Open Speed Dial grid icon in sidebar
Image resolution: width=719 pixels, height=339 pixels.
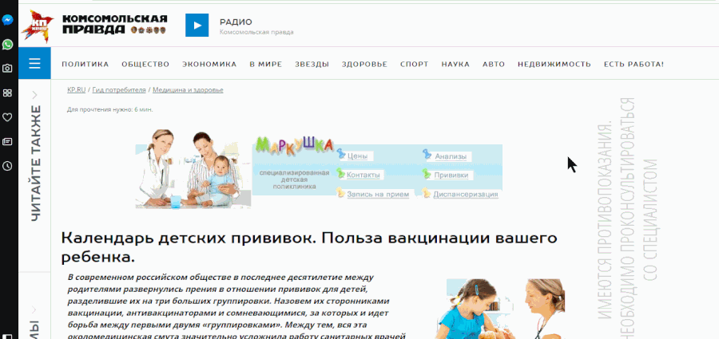click(7, 93)
